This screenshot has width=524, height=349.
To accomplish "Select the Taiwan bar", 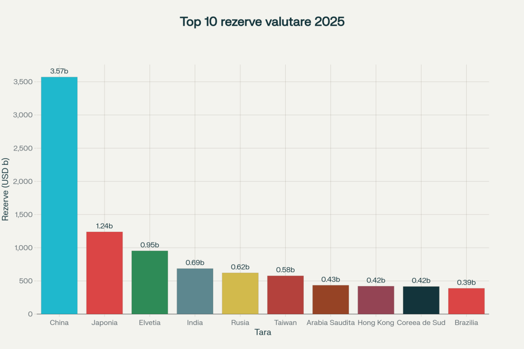I will (x=285, y=295).
